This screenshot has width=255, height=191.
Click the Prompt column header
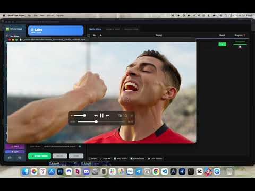coord(159,36)
